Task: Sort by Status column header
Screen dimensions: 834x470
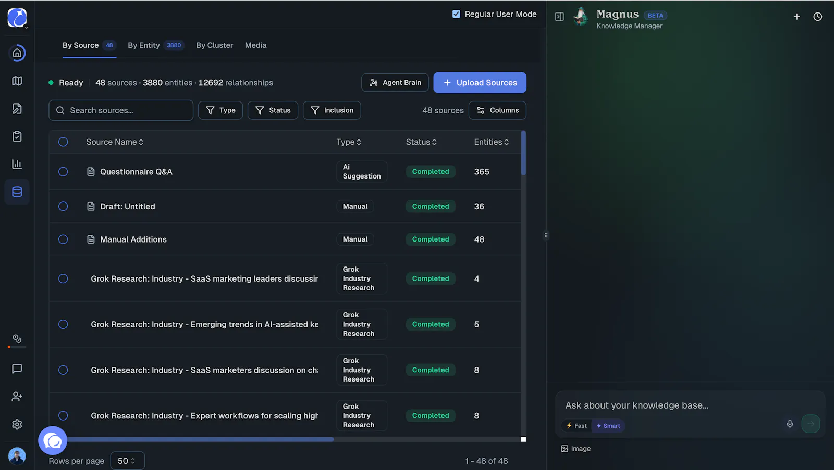Action: pos(421,142)
